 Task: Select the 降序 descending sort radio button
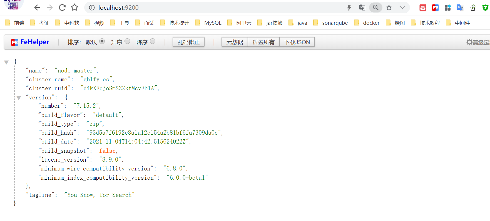click(153, 41)
